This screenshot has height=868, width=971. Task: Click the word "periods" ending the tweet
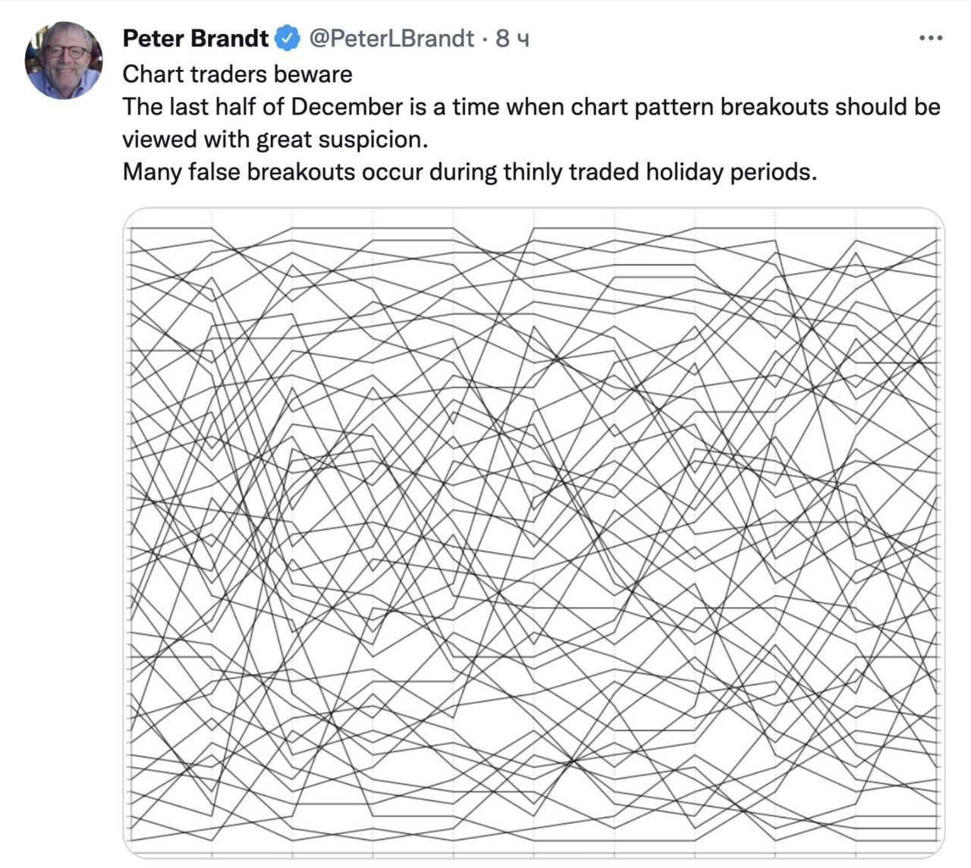pos(771,172)
